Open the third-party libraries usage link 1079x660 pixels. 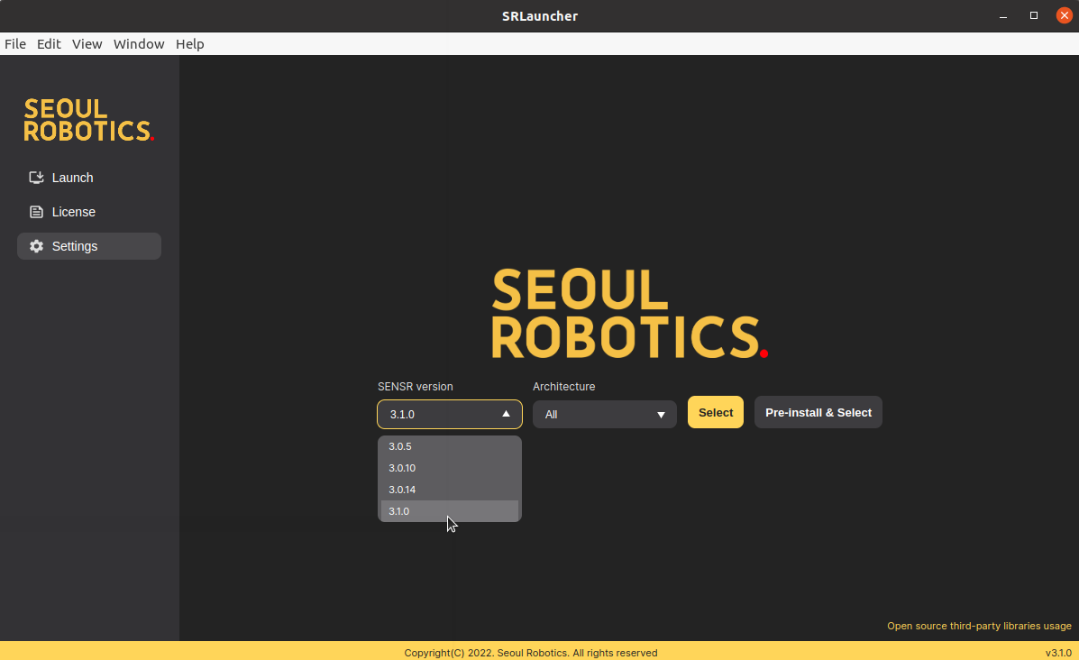point(979,627)
